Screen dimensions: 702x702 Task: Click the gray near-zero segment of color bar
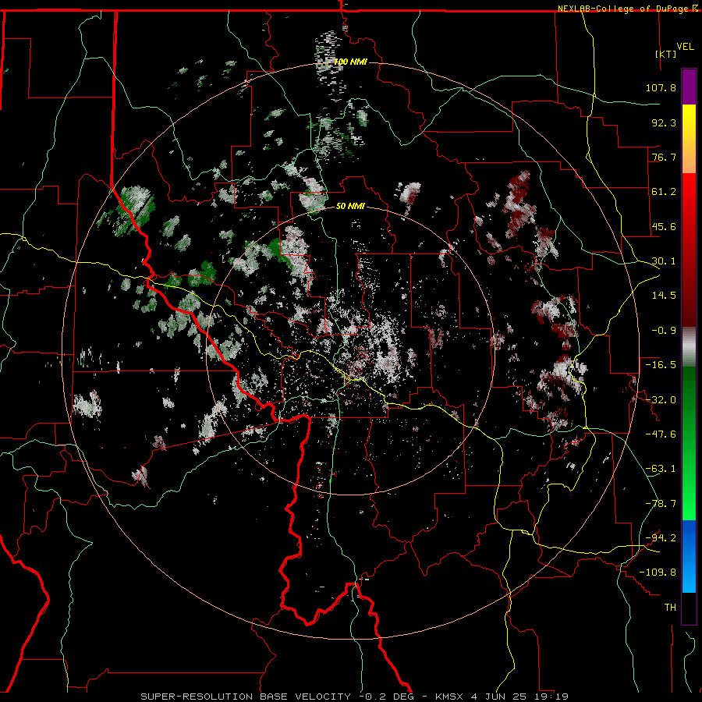(689, 347)
